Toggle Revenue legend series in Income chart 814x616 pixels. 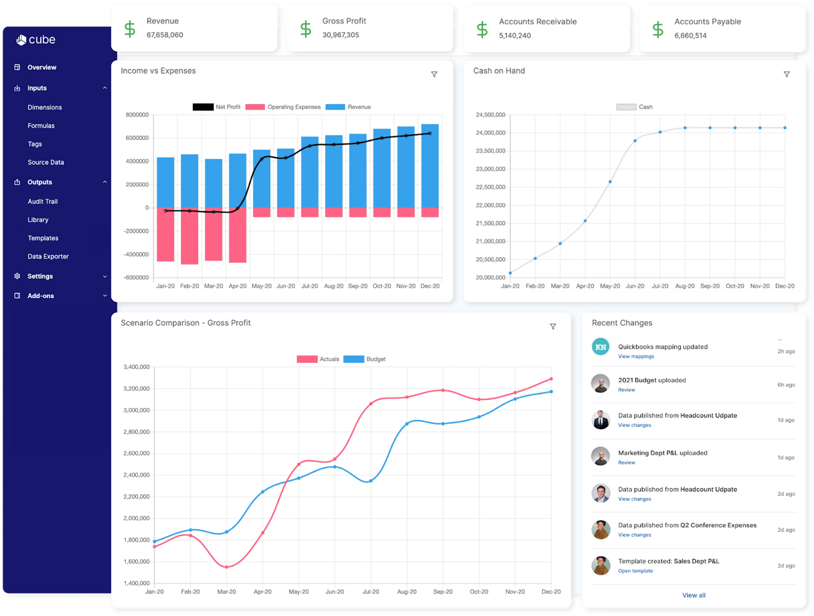pyautogui.click(x=348, y=107)
